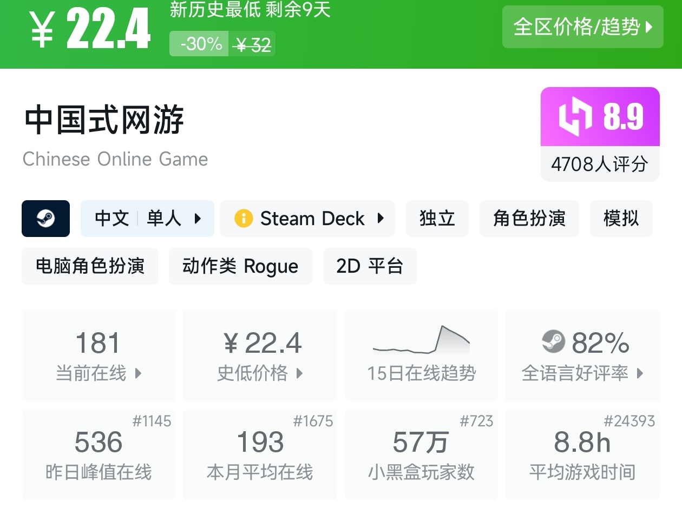Expand the 中文 单人 language tag

(x=147, y=219)
